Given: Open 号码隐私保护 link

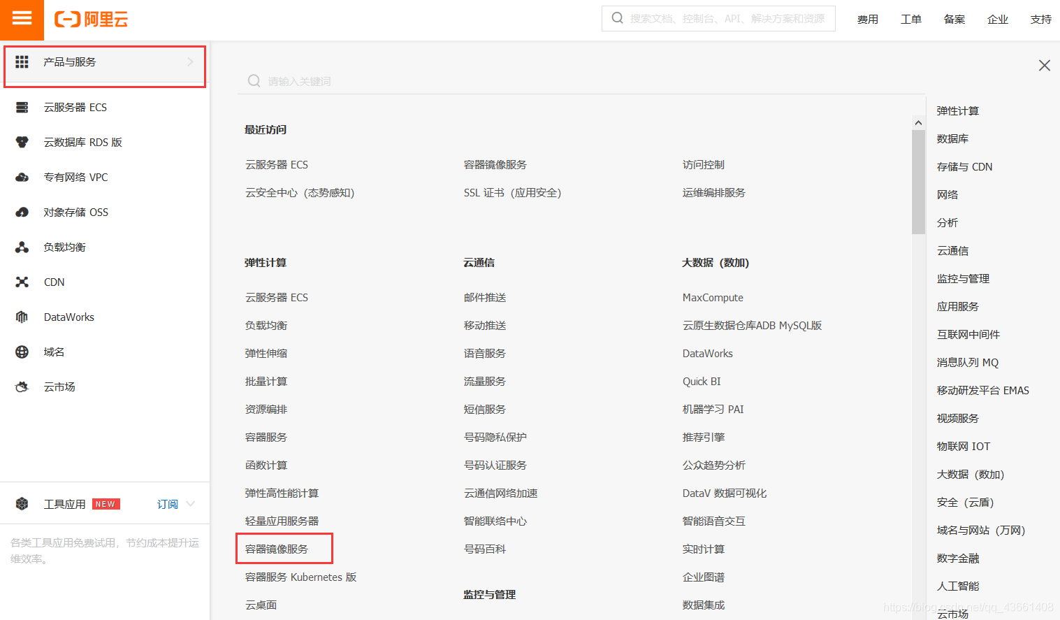Looking at the screenshot, I should pos(495,437).
